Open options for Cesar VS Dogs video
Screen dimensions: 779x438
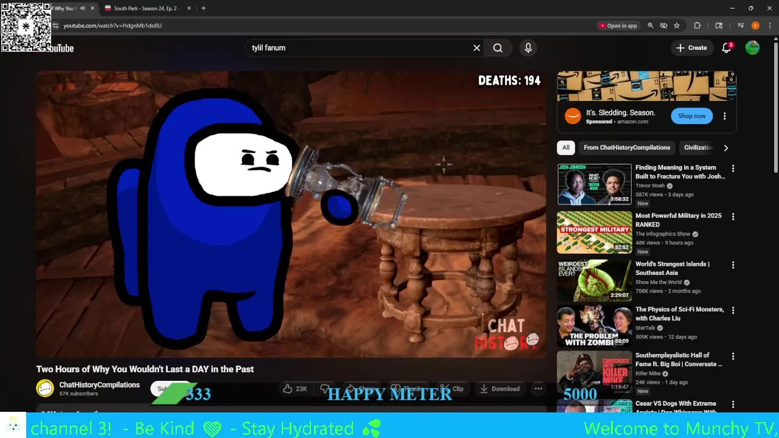(x=733, y=405)
